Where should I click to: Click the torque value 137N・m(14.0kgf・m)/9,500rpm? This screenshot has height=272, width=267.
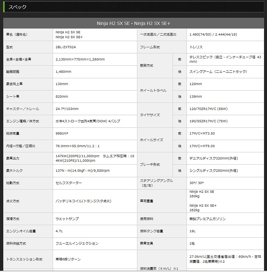tap(82, 171)
